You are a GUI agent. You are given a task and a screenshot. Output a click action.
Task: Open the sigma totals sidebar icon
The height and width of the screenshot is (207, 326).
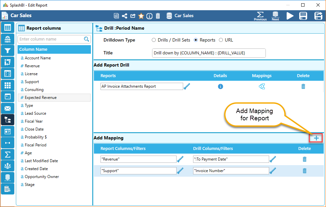8,154
